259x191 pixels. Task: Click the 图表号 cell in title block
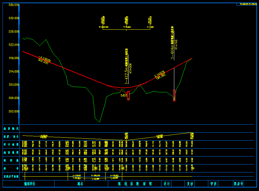(238, 184)
